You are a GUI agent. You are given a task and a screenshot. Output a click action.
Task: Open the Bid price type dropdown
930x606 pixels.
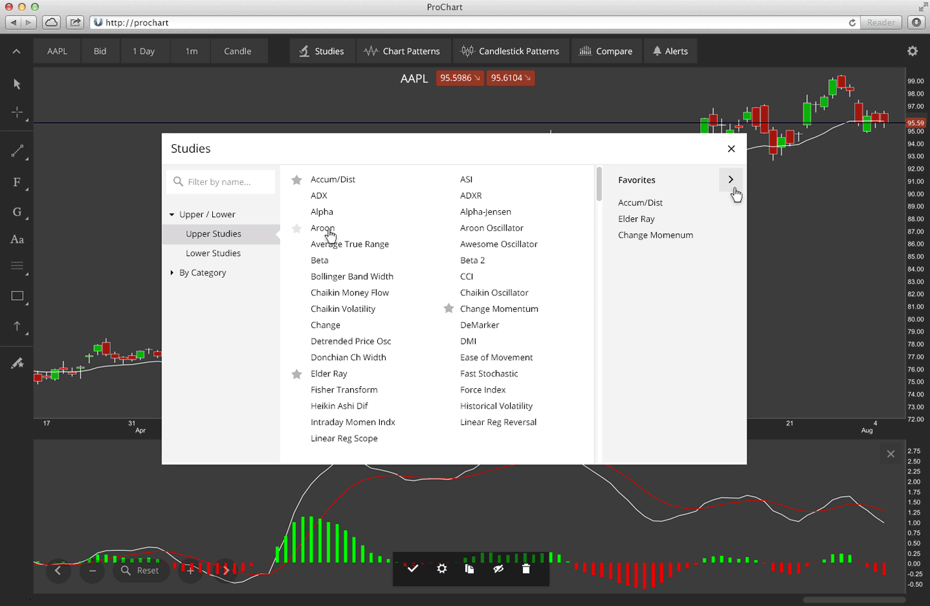(x=100, y=51)
